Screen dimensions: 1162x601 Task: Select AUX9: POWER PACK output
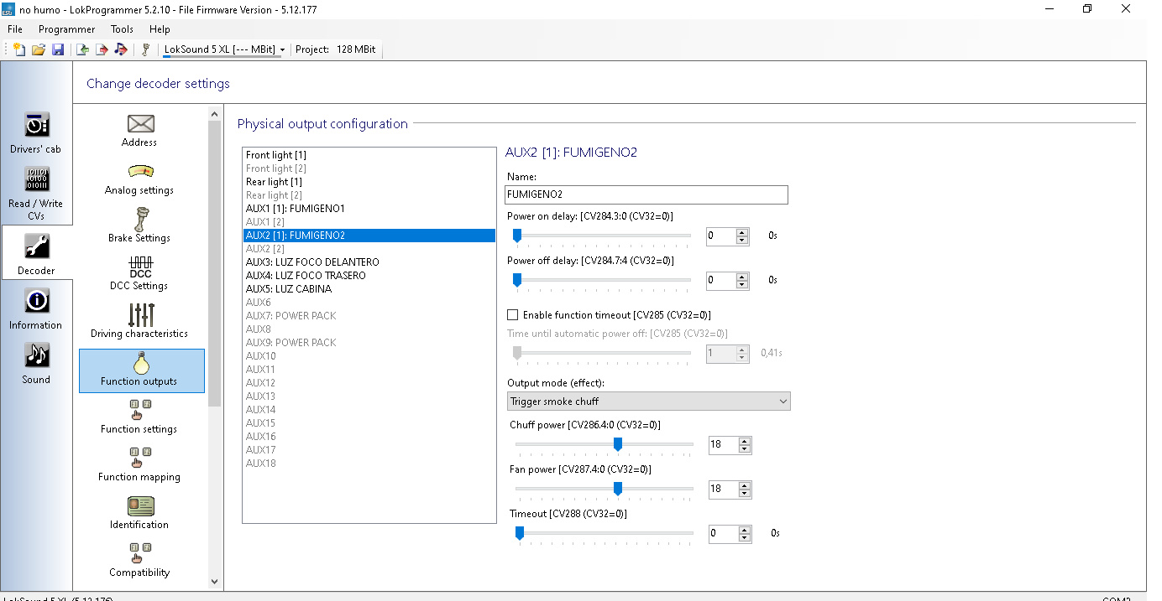pyautogui.click(x=369, y=343)
